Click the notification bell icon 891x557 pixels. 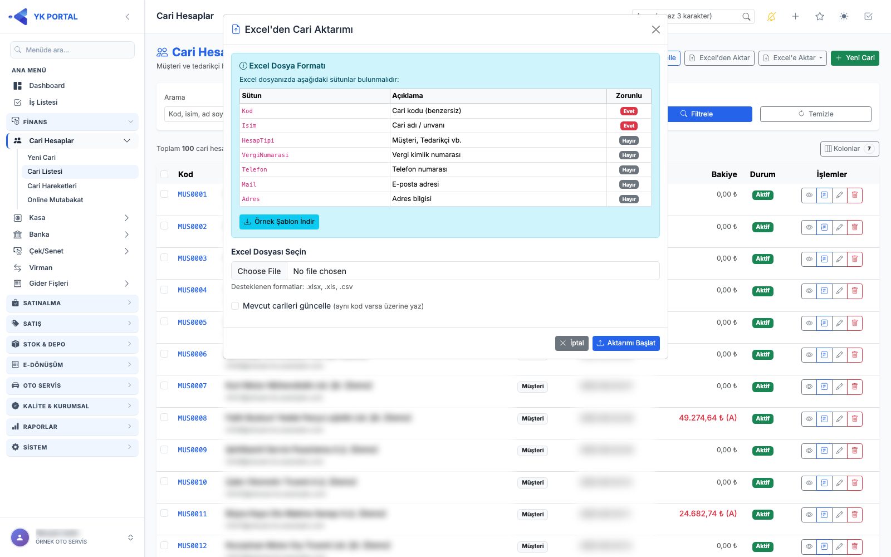coord(771,17)
